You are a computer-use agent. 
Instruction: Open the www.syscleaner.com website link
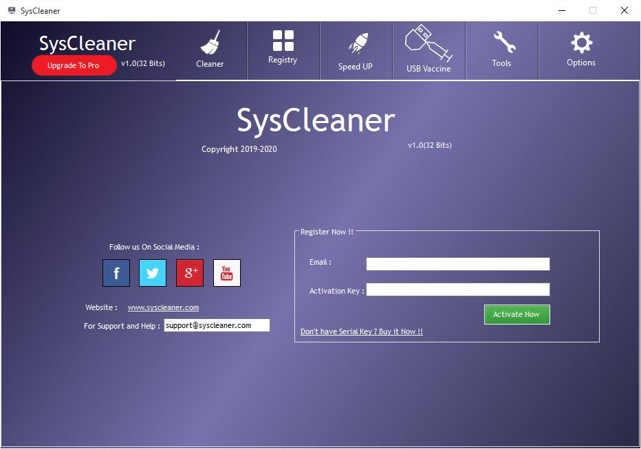[163, 307]
